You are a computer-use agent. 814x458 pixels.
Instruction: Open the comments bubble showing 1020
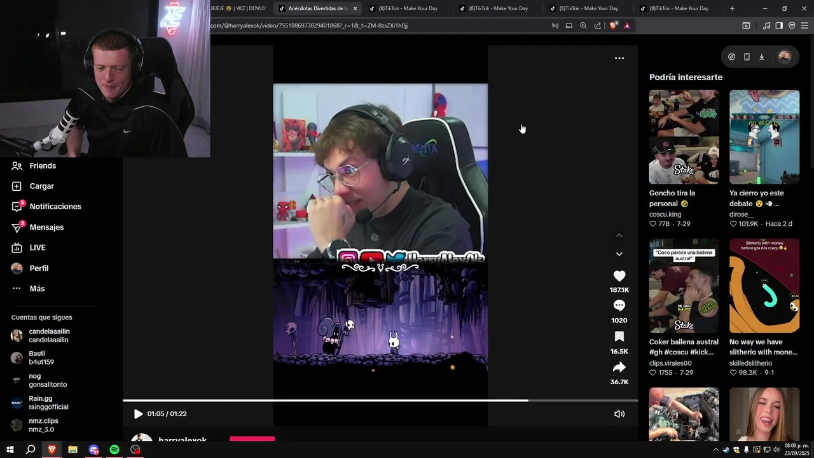point(619,306)
